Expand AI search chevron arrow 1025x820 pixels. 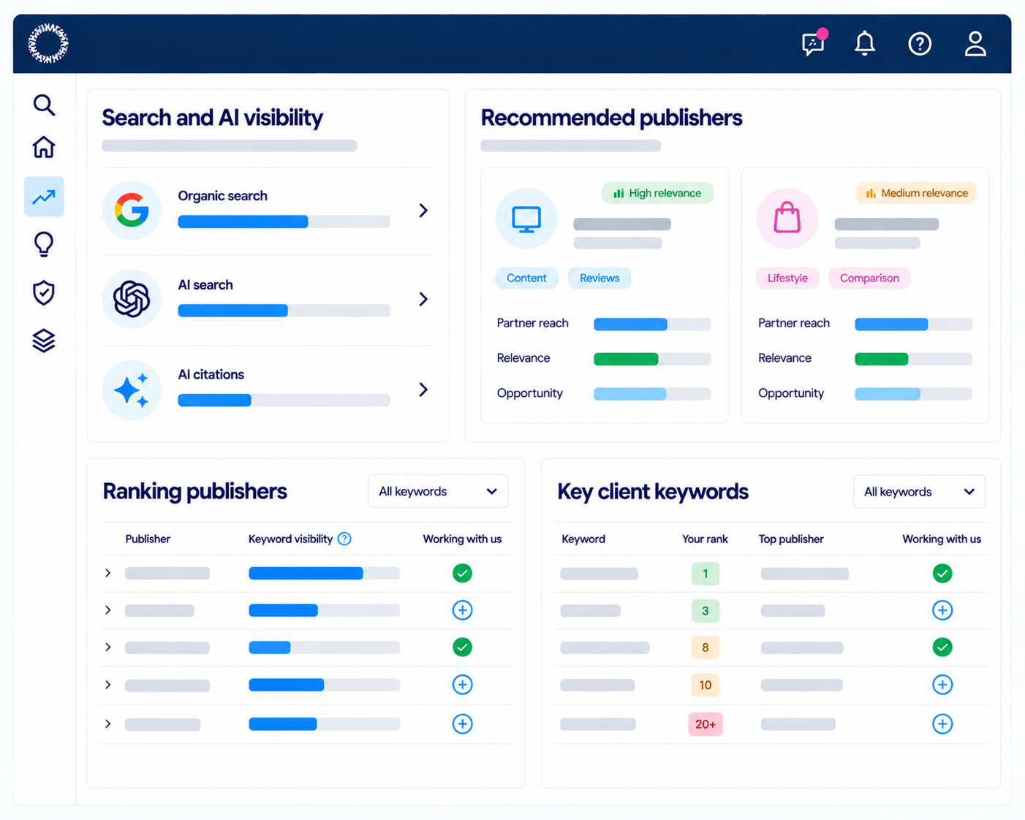pos(423,299)
